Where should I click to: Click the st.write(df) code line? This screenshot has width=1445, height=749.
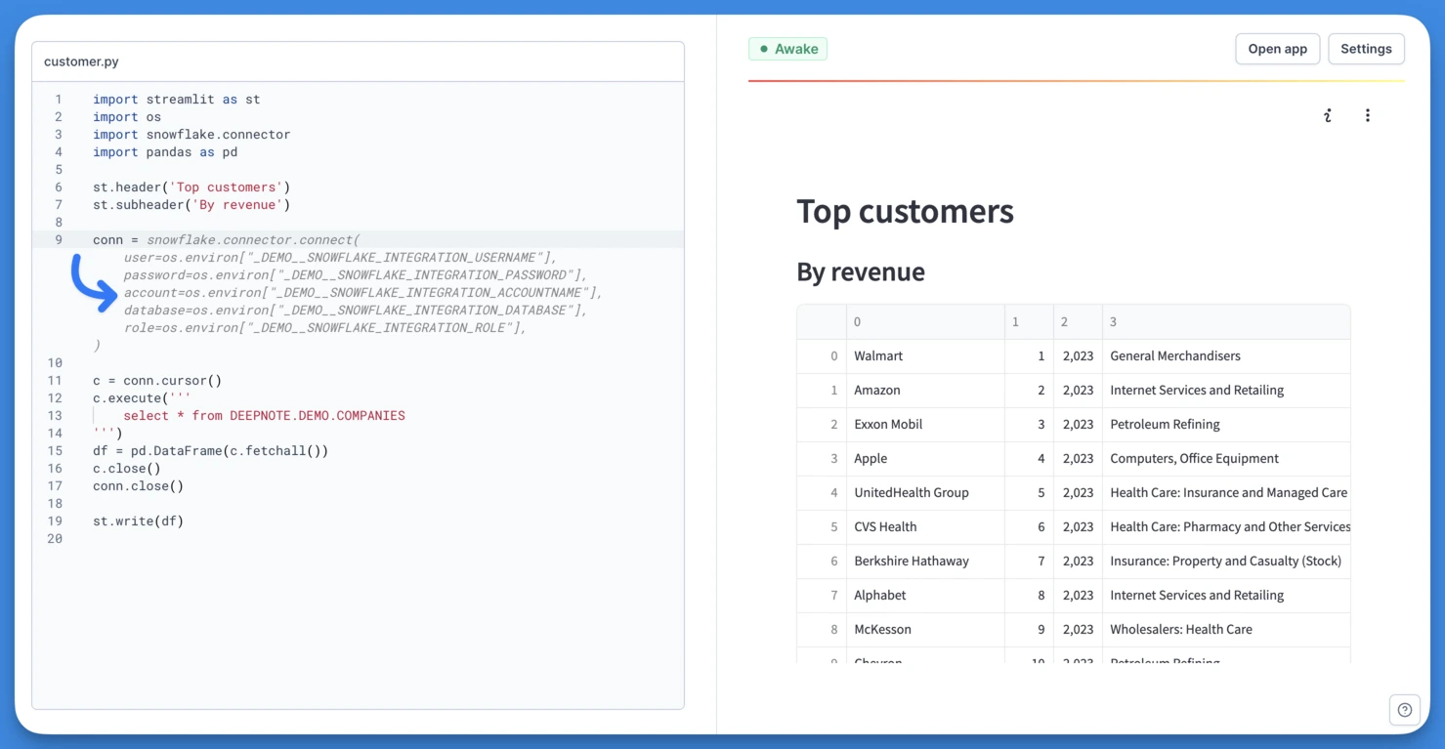tap(138, 520)
